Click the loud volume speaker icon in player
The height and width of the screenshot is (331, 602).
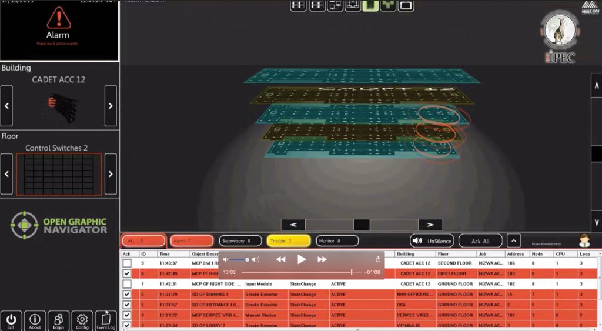[x=255, y=260]
